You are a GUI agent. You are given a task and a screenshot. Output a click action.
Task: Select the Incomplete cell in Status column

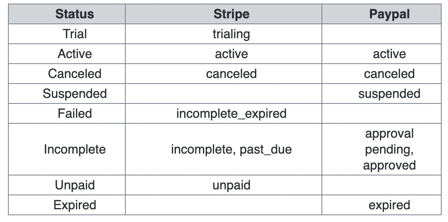75,149
